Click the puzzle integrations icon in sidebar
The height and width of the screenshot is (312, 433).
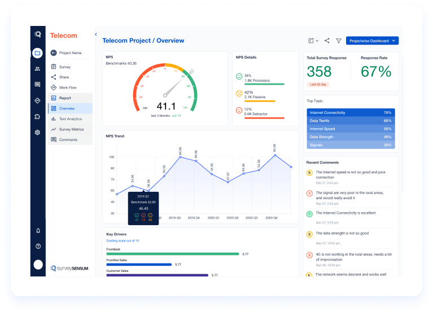37,117
